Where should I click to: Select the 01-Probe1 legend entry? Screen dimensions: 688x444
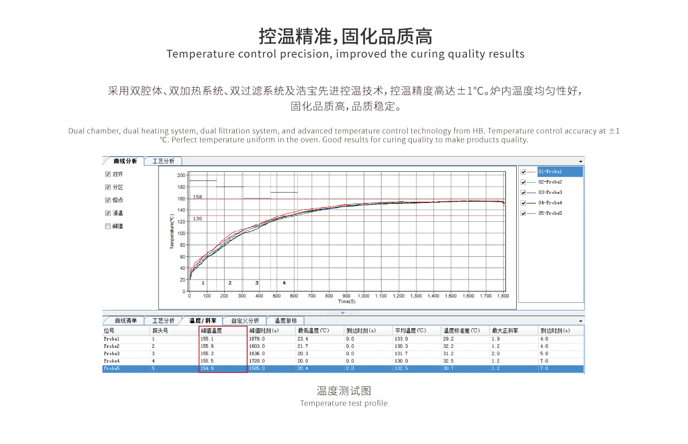560,172
